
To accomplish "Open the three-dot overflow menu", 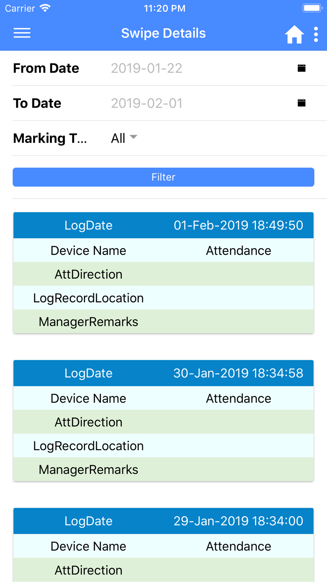I will coord(316,34).
